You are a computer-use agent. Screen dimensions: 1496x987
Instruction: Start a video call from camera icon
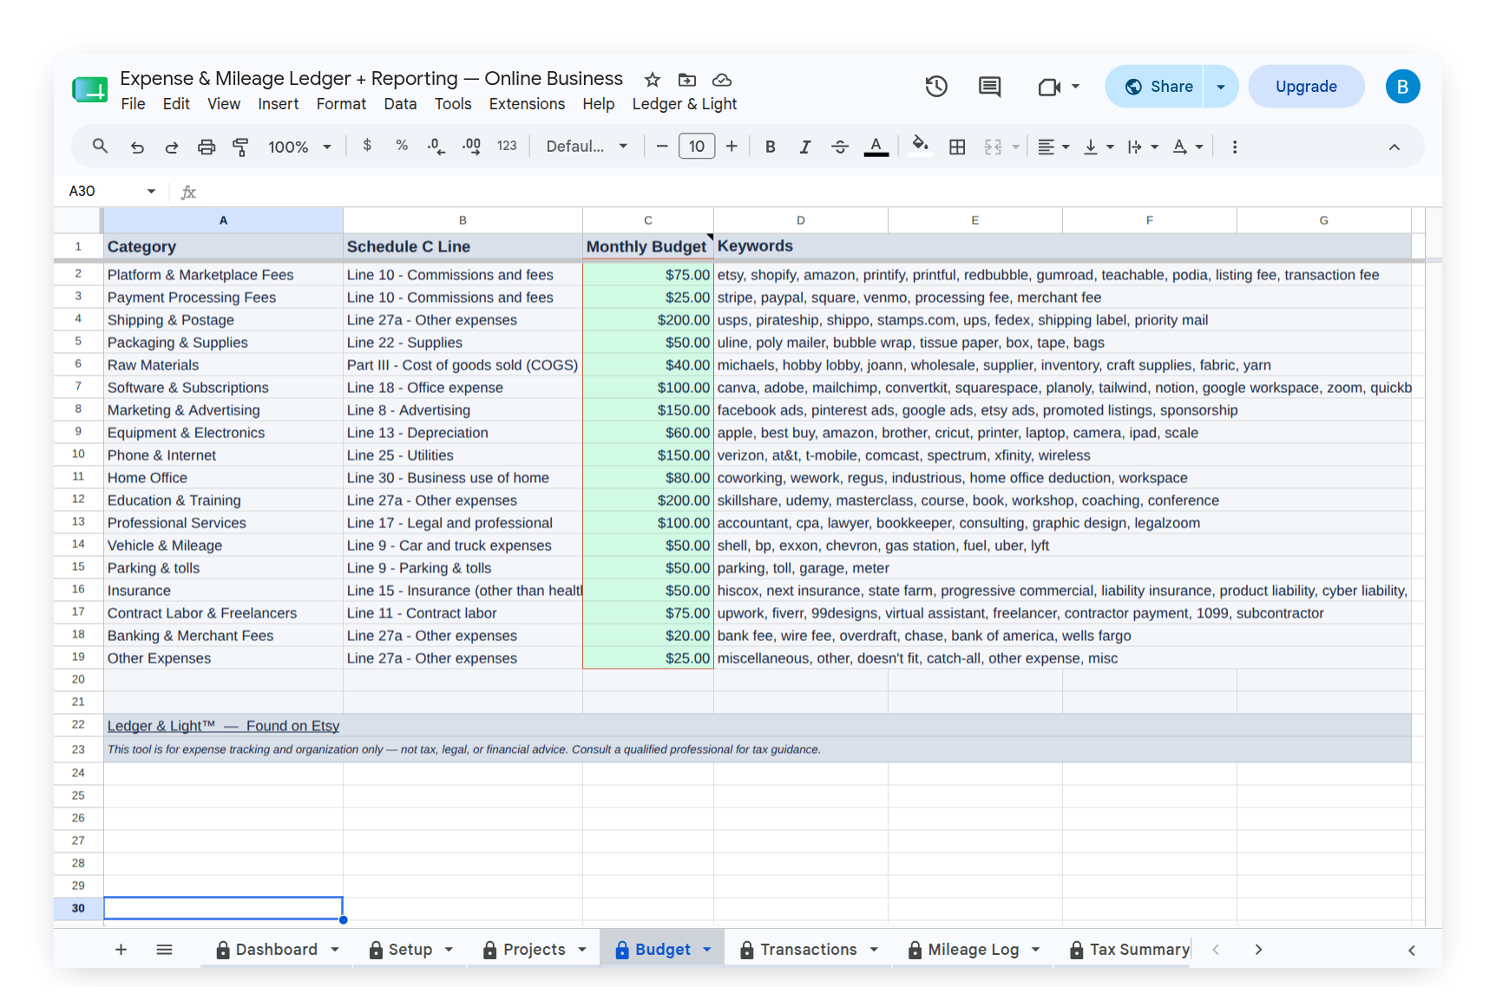point(1049,87)
